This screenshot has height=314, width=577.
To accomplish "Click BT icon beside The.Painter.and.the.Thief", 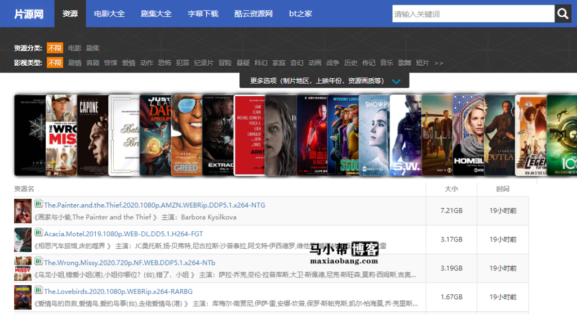I will tap(38, 203).
